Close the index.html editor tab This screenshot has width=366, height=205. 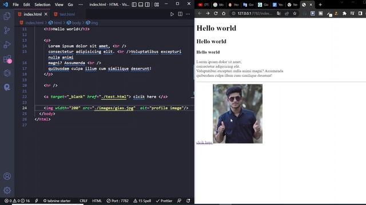(x=46, y=14)
